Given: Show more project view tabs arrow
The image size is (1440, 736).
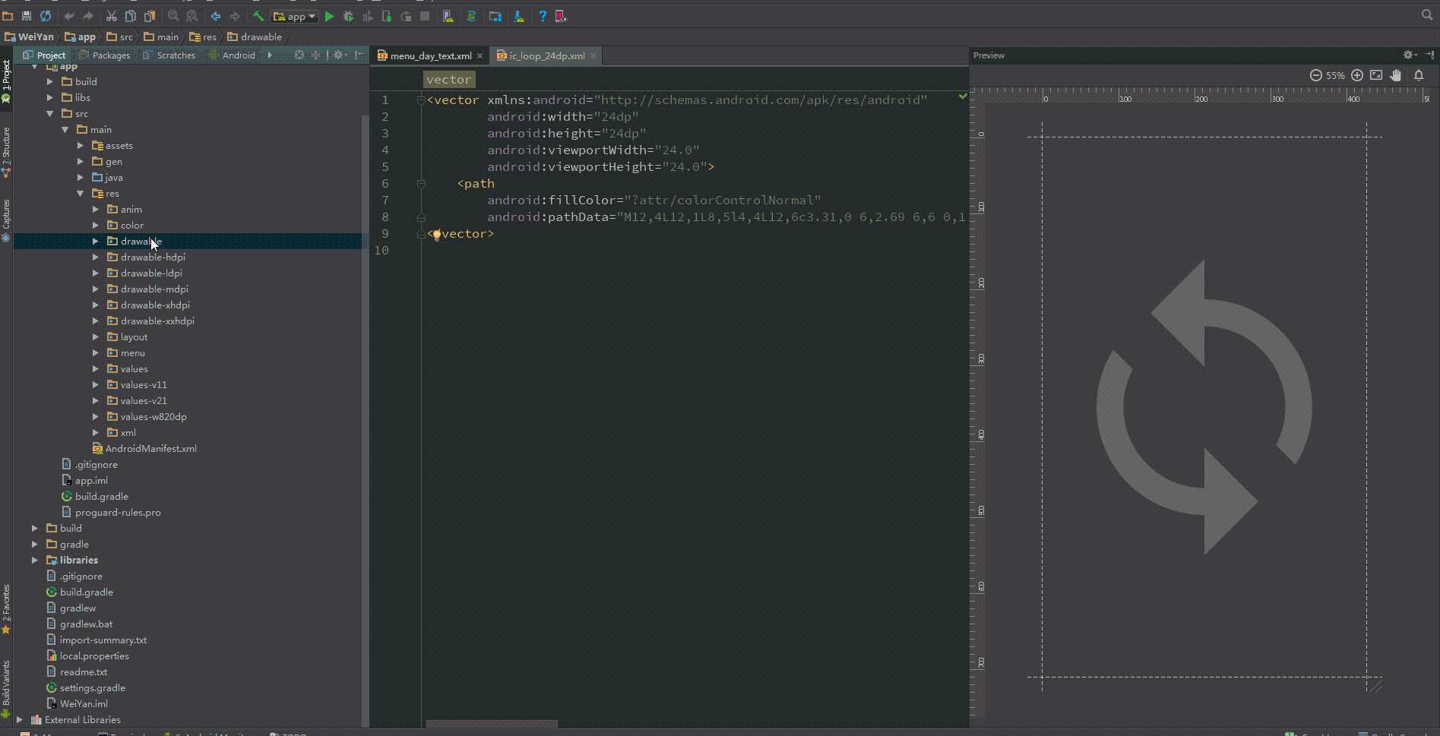Looking at the screenshot, I should tap(270, 55).
